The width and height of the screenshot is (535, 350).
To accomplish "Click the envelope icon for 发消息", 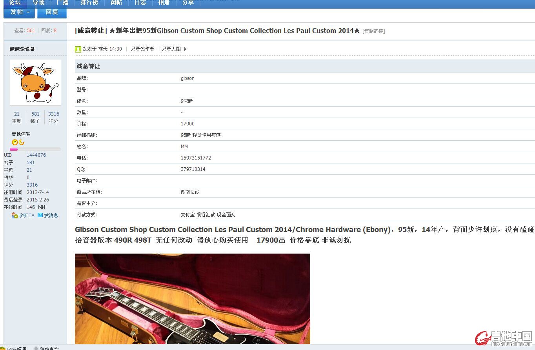I will [40, 215].
